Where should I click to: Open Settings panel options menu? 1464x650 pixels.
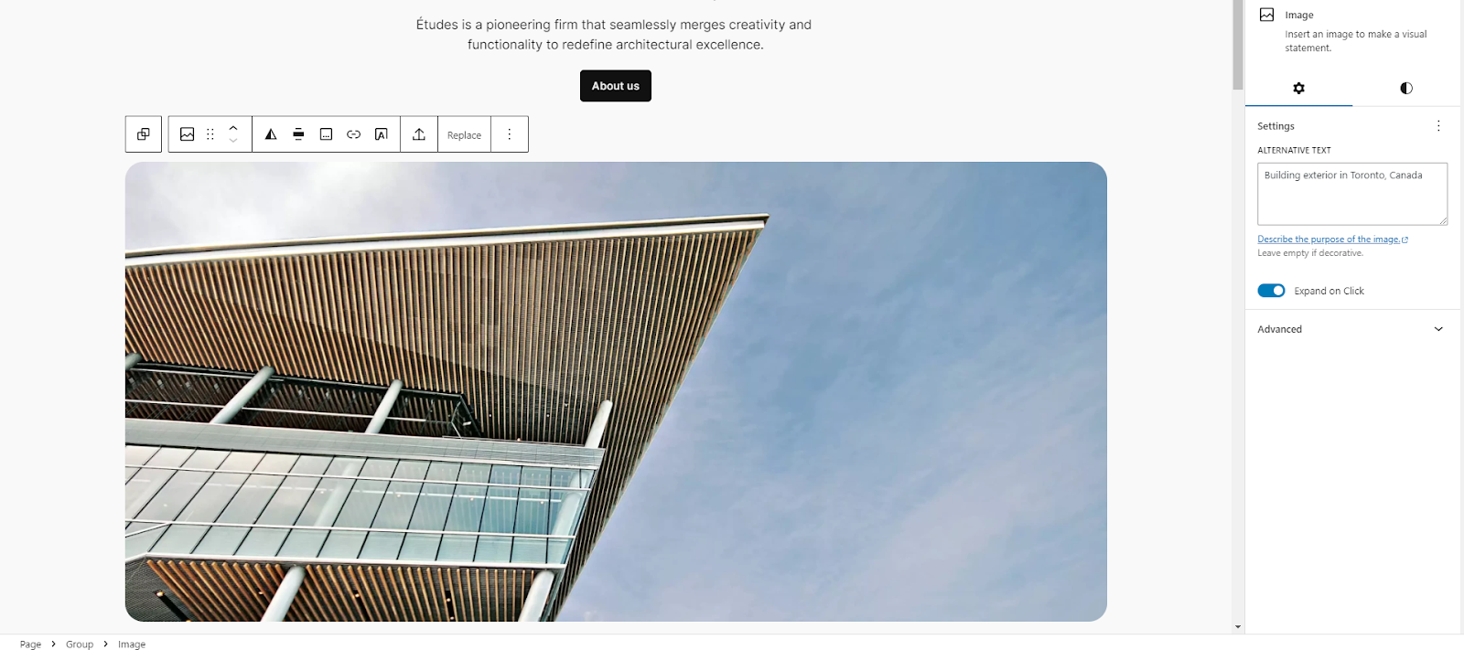pos(1438,126)
